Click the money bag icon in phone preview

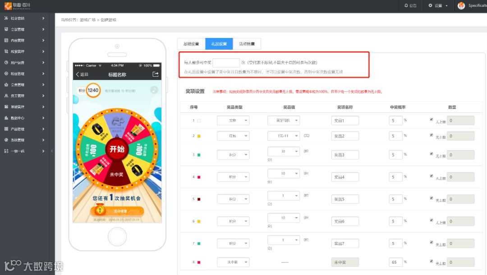[100, 210]
